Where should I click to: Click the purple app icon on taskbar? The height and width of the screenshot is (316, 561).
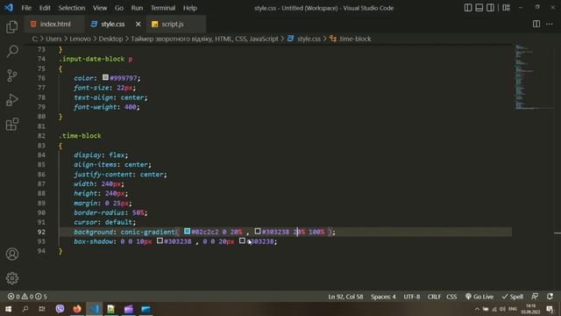click(x=129, y=308)
